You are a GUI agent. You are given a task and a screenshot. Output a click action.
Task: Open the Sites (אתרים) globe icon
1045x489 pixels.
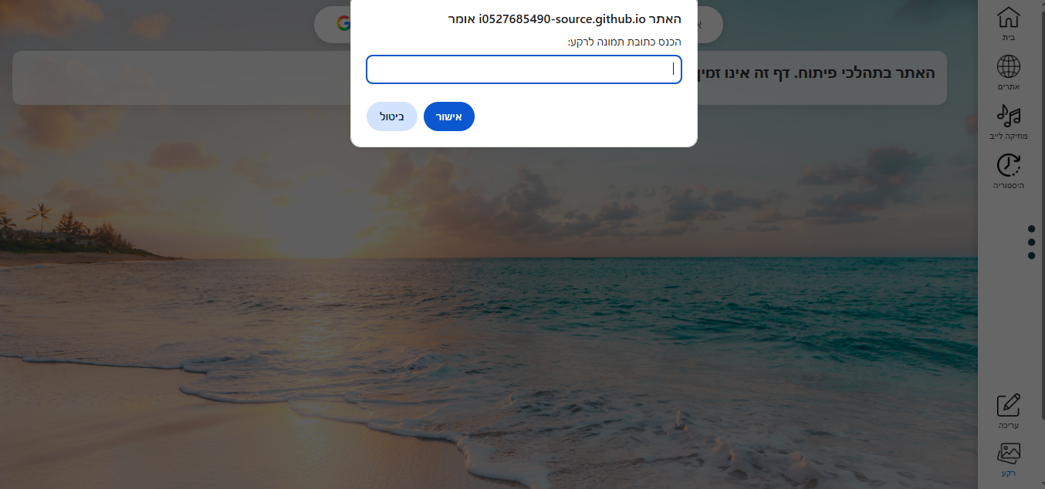(x=1008, y=67)
